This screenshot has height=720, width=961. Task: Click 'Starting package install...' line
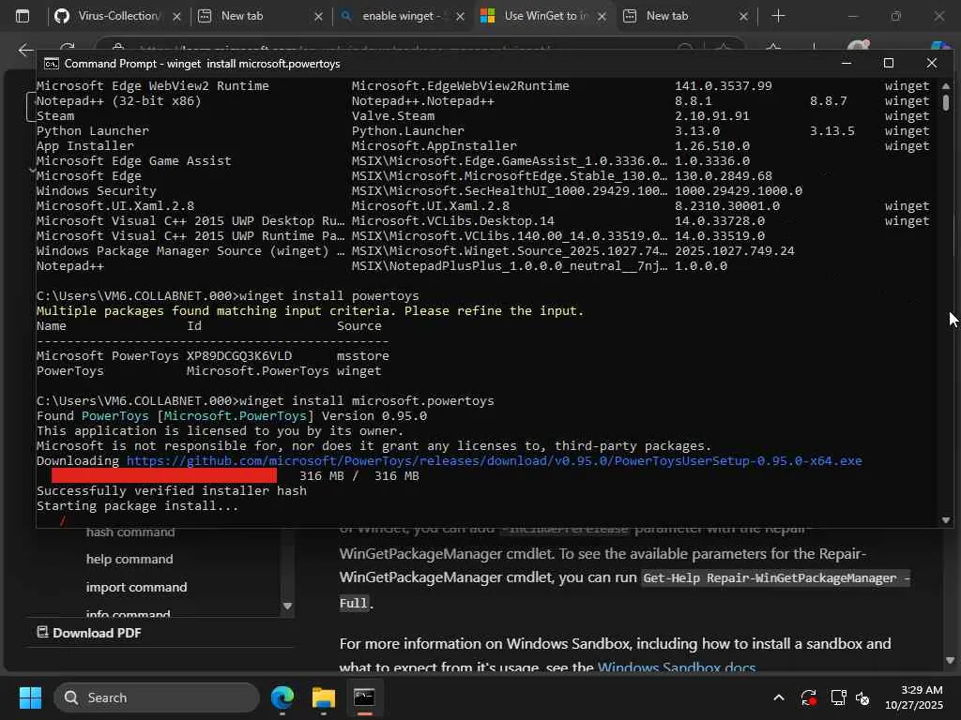(137, 505)
